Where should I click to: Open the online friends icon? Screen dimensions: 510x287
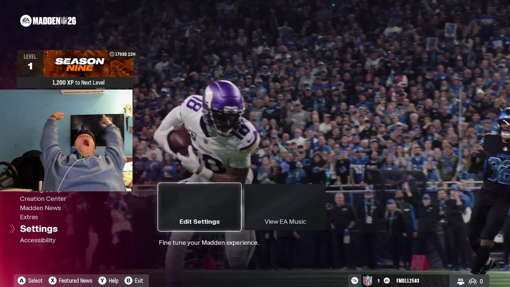pos(473,281)
